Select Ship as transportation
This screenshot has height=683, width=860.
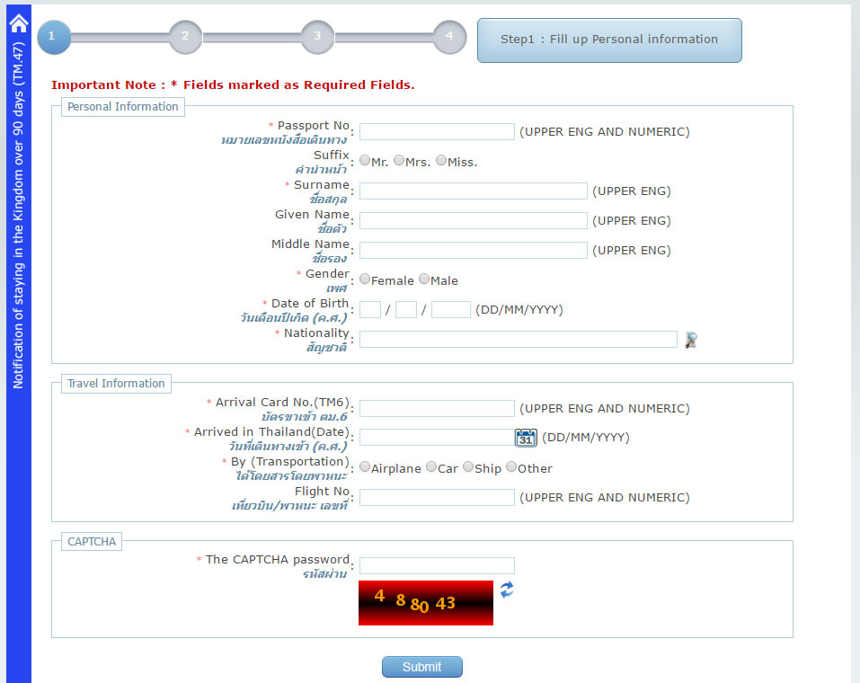click(468, 466)
